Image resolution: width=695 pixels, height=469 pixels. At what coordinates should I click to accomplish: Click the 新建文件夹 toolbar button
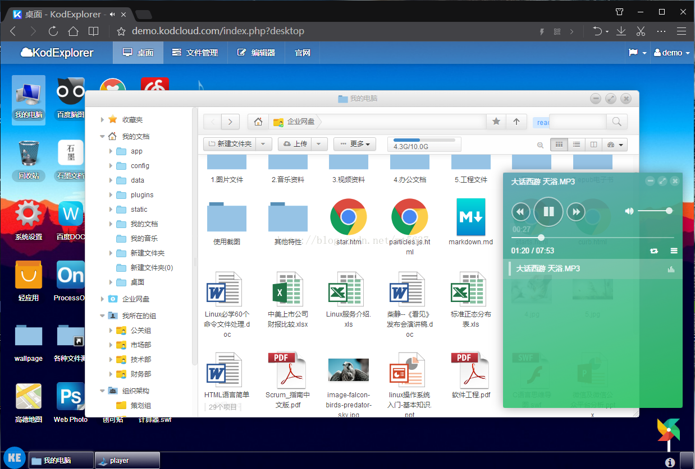tap(230, 144)
